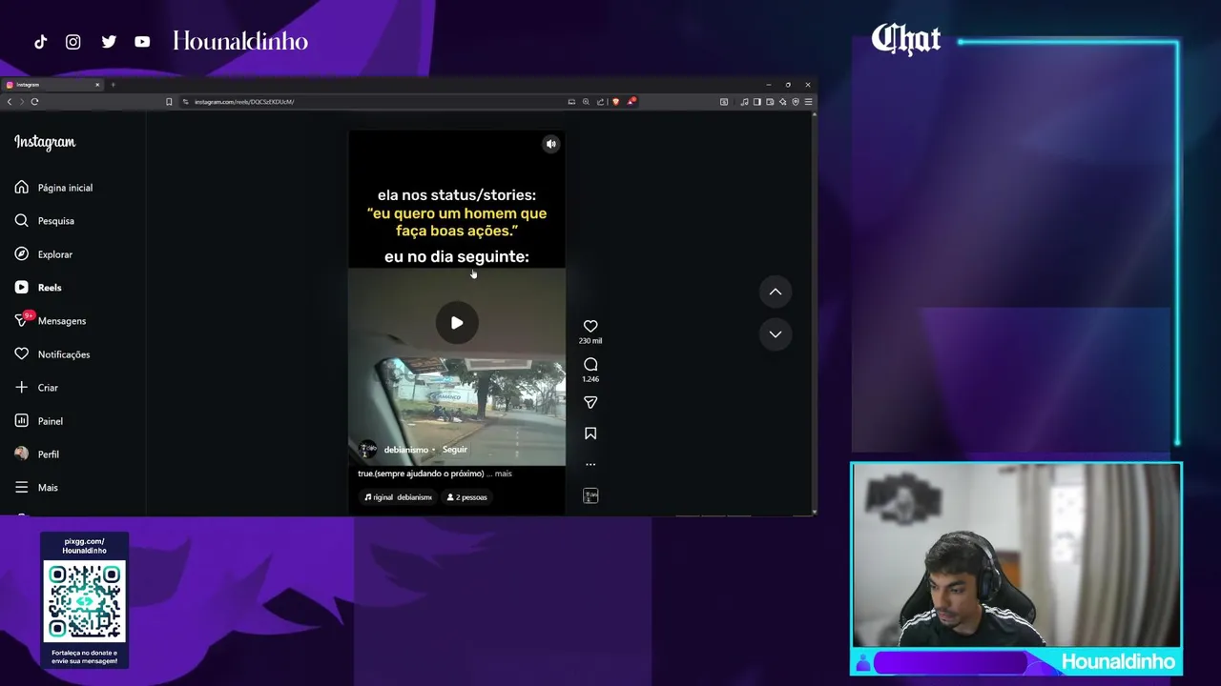Expand caption with 'mais' link
The height and width of the screenshot is (686, 1221).
[503, 474]
